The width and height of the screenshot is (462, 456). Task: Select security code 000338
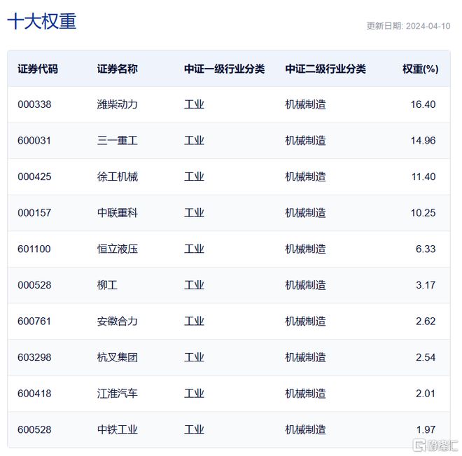pos(34,104)
